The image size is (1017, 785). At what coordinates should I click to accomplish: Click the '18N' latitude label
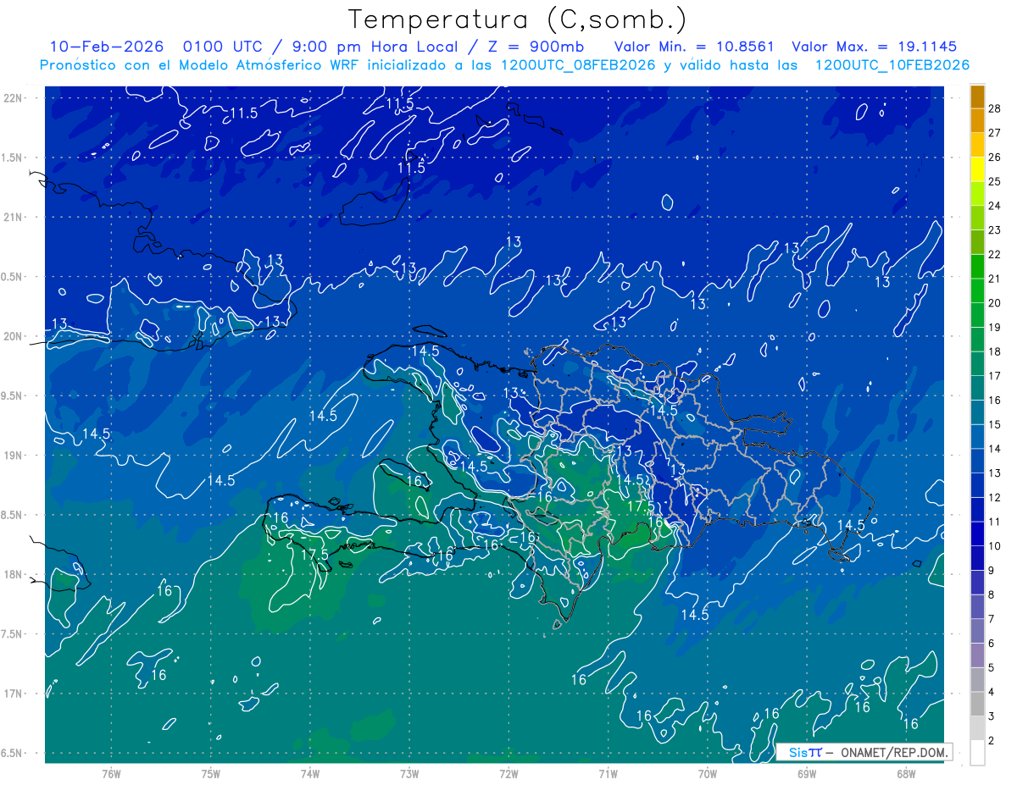14,574
